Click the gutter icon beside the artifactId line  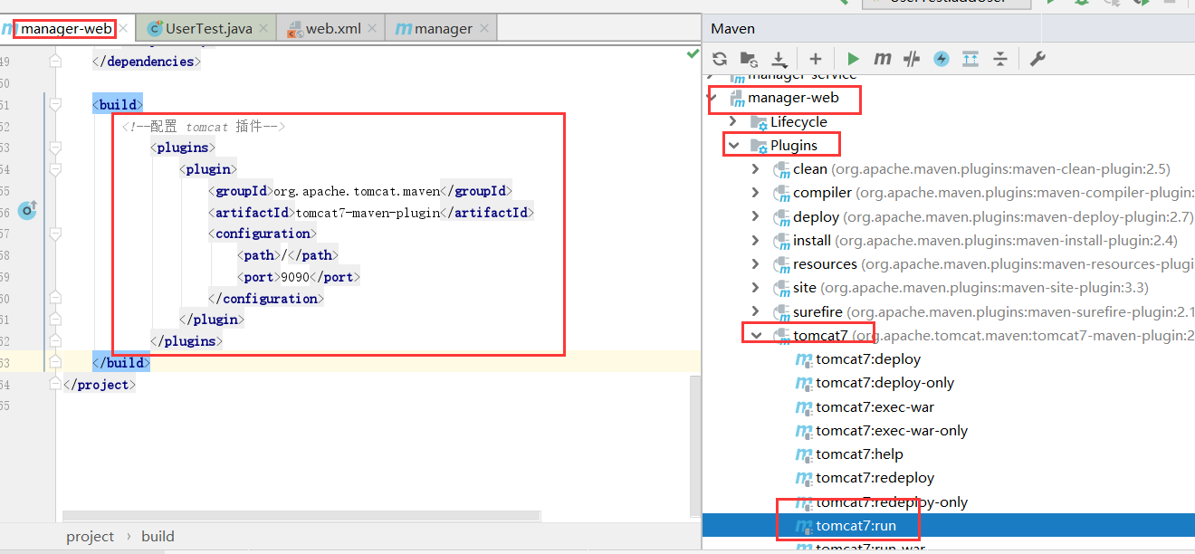coord(28,211)
